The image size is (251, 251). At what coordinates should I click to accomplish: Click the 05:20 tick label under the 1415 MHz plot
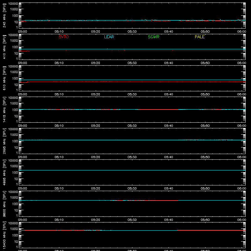tap(96, 126)
